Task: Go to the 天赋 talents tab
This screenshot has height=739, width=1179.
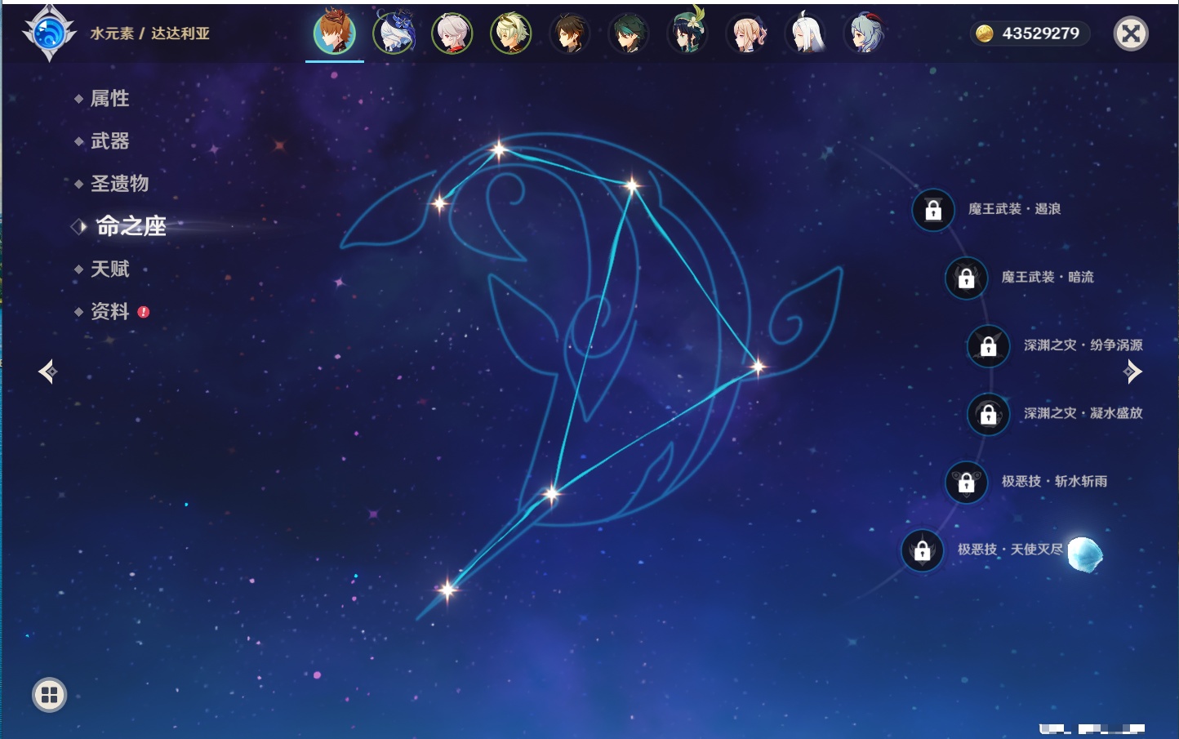Action: click(109, 269)
